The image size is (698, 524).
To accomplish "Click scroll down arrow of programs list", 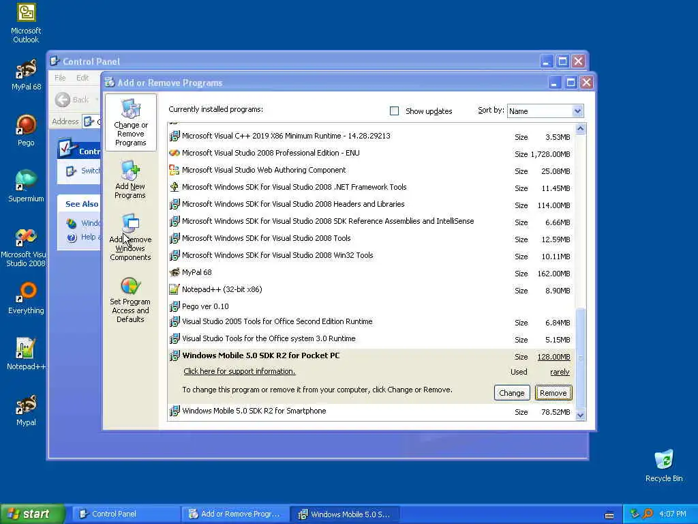I will 581,416.
